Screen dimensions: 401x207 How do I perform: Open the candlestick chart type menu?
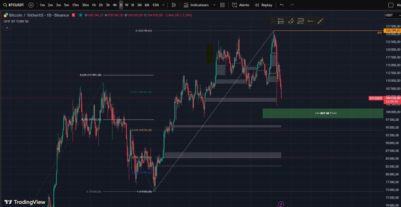click(x=174, y=5)
